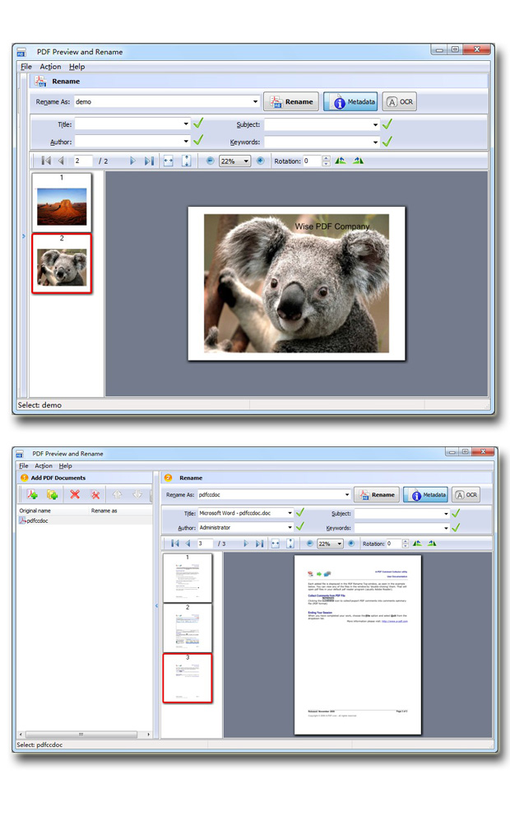Zoom in in bottom window toolbar

351,544
